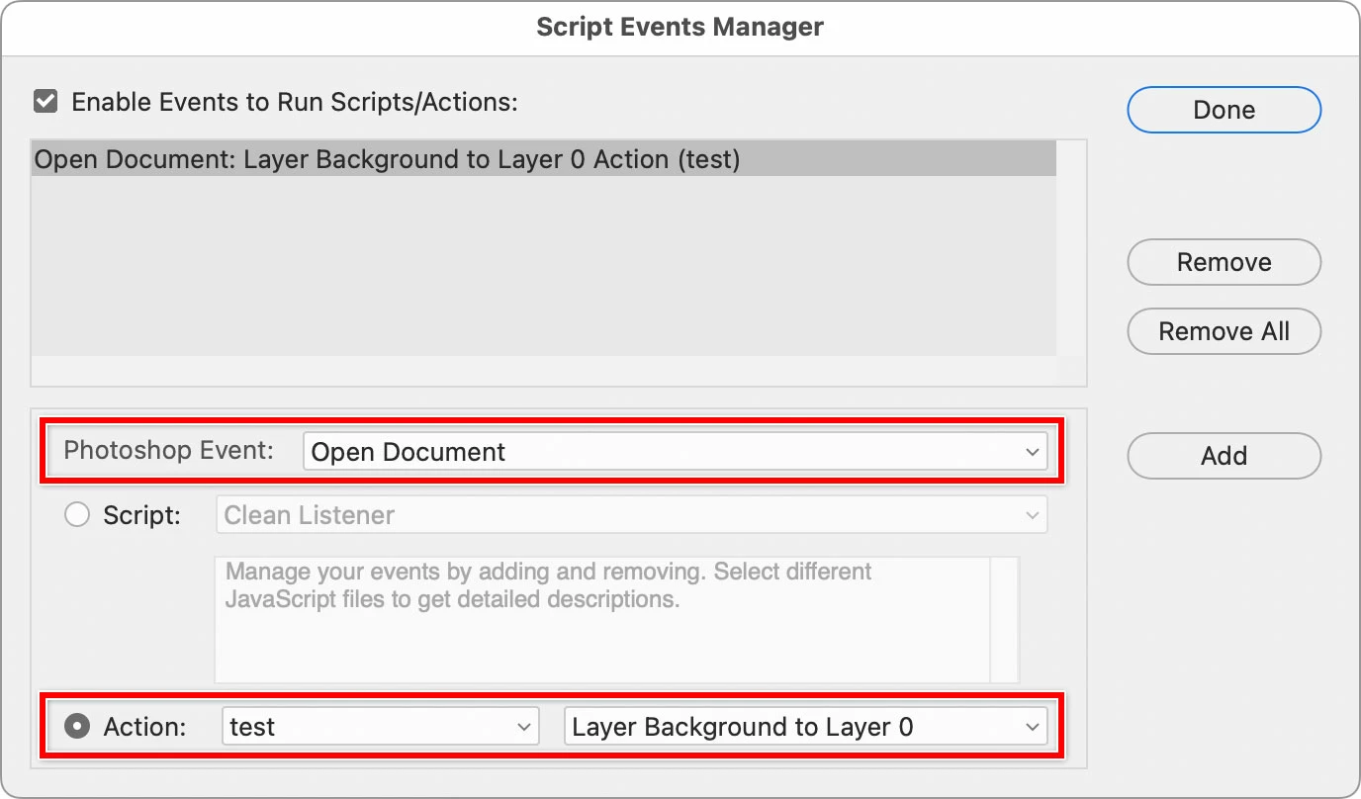Click the Done button
The width and height of the screenshot is (1361, 799).
click(1225, 110)
